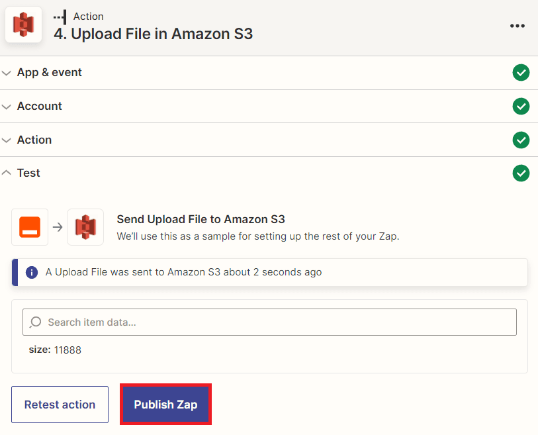Collapse the Test section with its up chevron
This screenshot has width=538, height=435.
click(x=7, y=173)
